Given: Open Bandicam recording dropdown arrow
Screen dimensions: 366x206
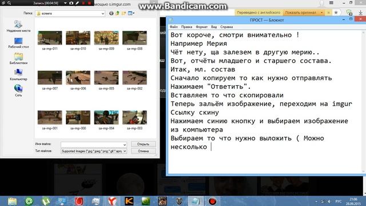Looking at the screenshot, I should 65,3.
